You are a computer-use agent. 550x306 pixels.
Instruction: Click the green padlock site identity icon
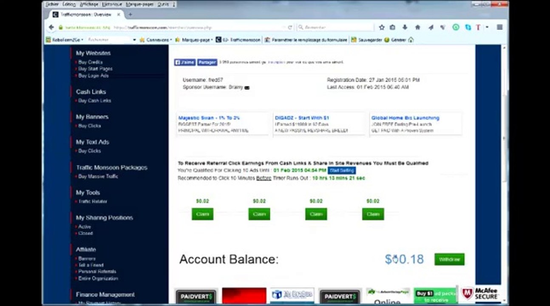tap(61, 27)
